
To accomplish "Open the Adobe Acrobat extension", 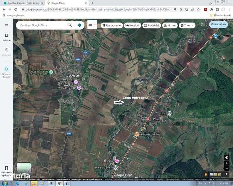I will pyautogui.click(x=206, y=10).
